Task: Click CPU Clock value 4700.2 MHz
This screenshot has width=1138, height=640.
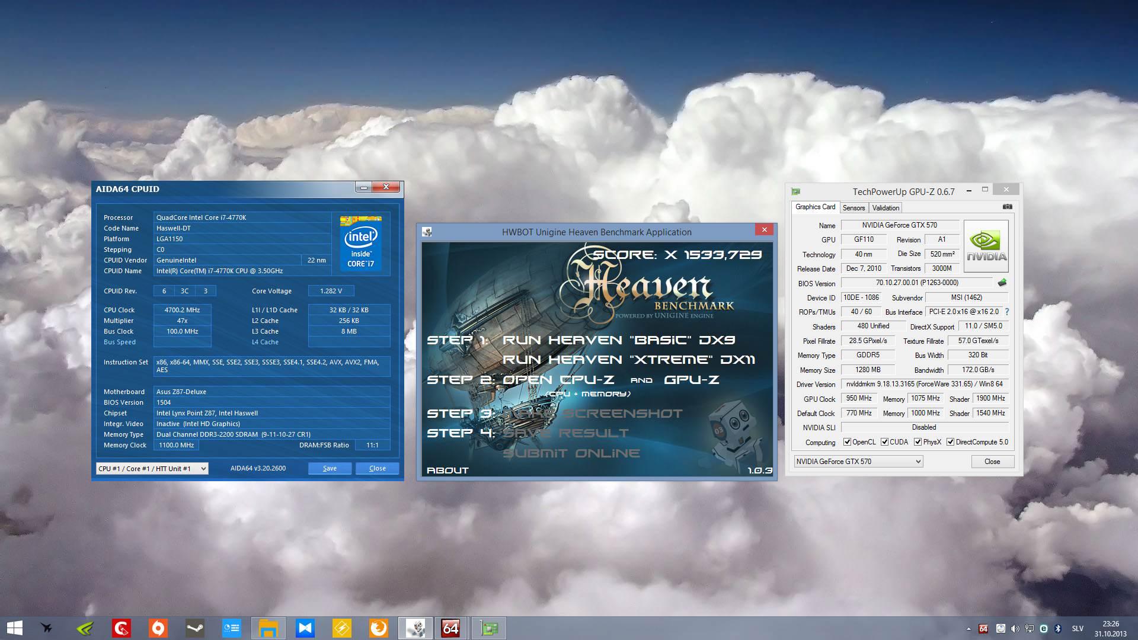Action: pos(182,310)
